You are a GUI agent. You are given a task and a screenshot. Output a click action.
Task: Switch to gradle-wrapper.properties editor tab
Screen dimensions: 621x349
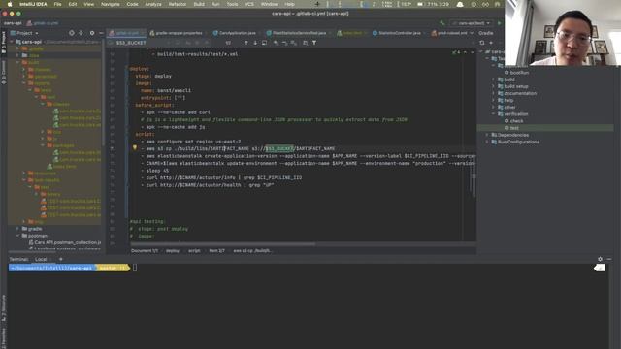pos(177,33)
